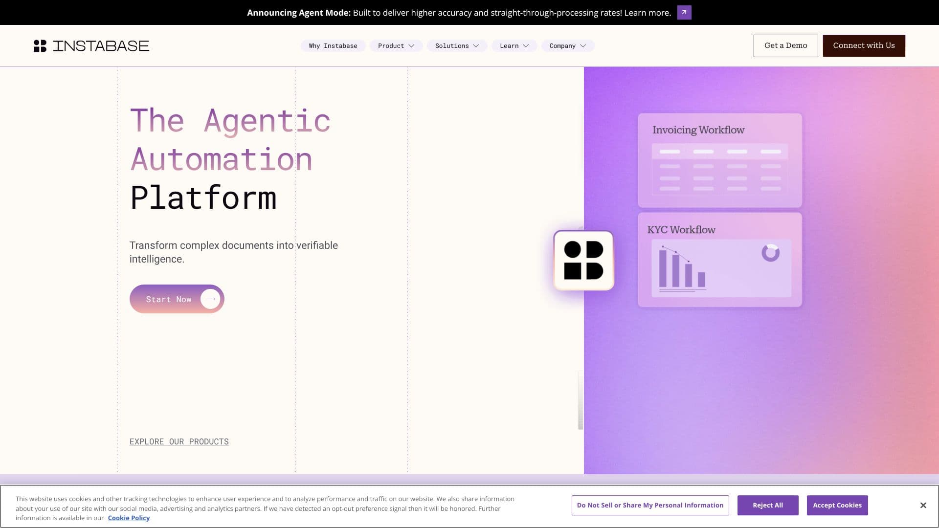Click the Instabase logo in the header

(x=91, y=46)
